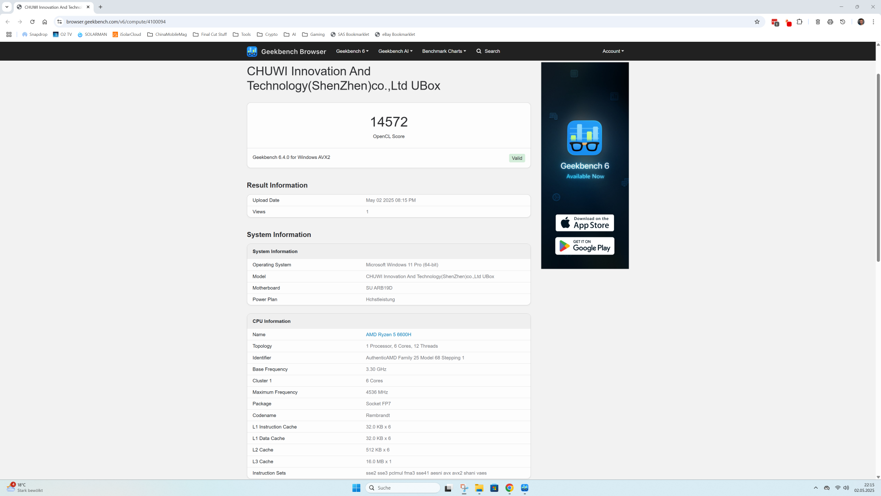Open the Crypto bookmark folder
Viewport: 881px width, 496px height.
(267, 34)
